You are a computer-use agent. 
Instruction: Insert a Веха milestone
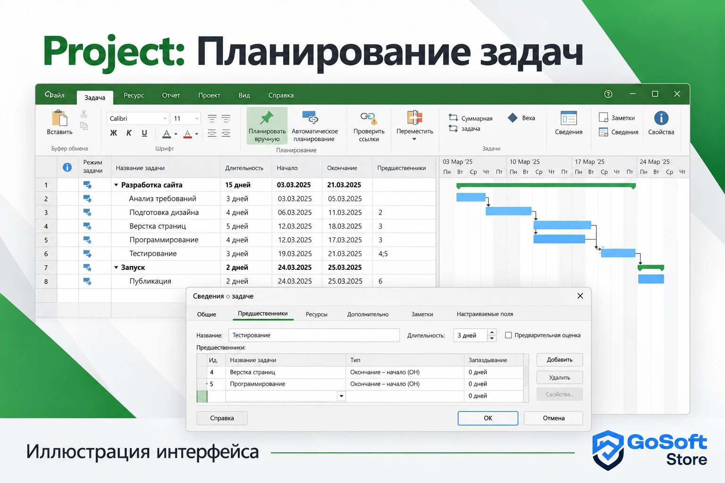coord(522,118)
